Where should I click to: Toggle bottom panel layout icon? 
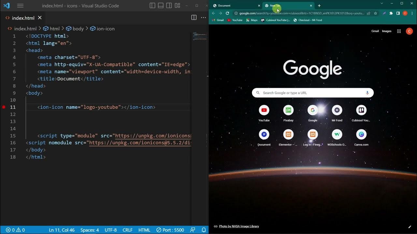click(161, 6)
